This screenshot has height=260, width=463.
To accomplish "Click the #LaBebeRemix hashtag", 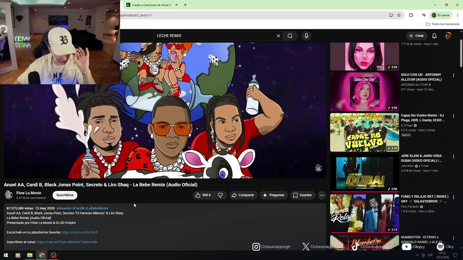I will coord(97,208).
